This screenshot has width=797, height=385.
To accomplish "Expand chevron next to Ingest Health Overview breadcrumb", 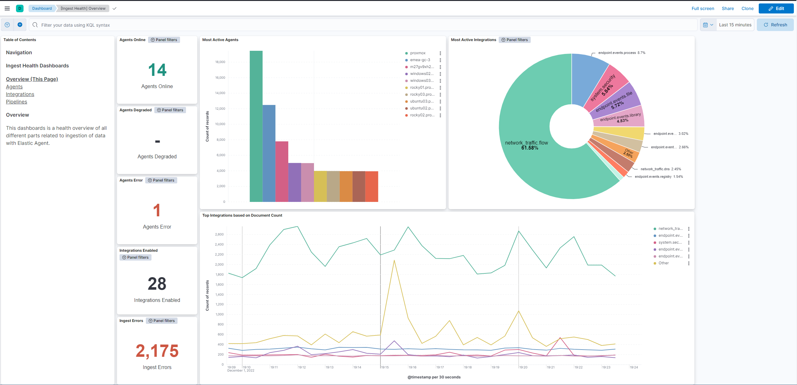I will point(114,8).
